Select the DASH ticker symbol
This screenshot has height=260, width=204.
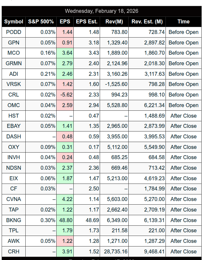pos(13,136)
